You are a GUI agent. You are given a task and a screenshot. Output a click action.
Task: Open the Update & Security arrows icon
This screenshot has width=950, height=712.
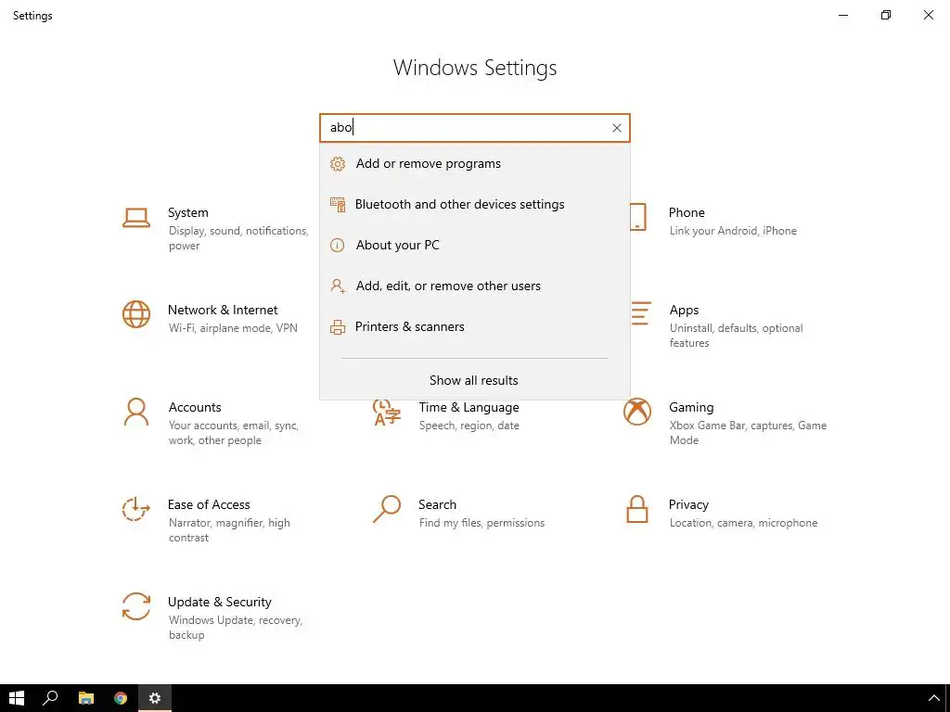(x=136, y=606)
